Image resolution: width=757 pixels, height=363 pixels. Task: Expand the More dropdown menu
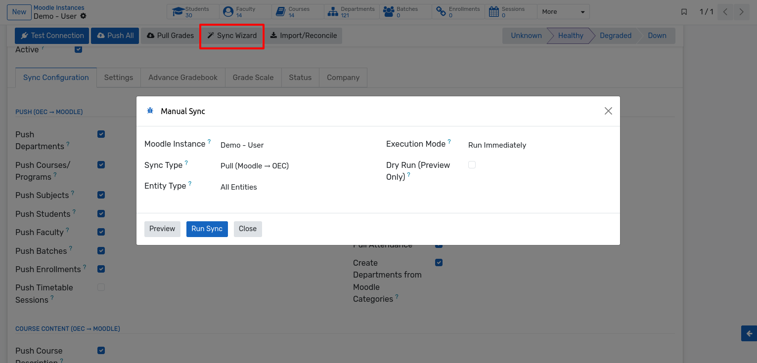[x=564, y=12]
